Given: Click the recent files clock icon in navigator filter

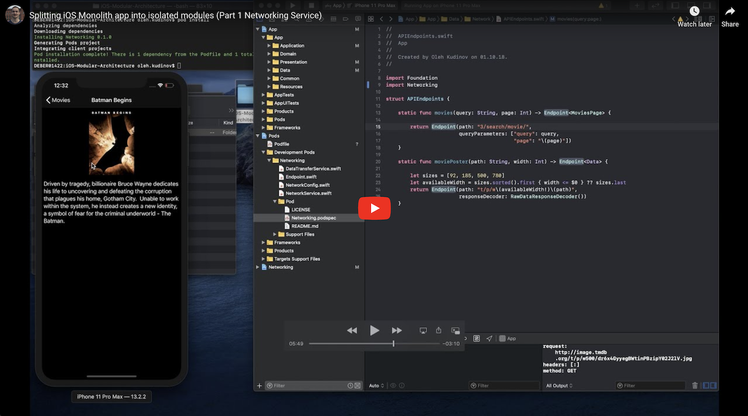Looking at the screenshot, I should tap(350, 386).
